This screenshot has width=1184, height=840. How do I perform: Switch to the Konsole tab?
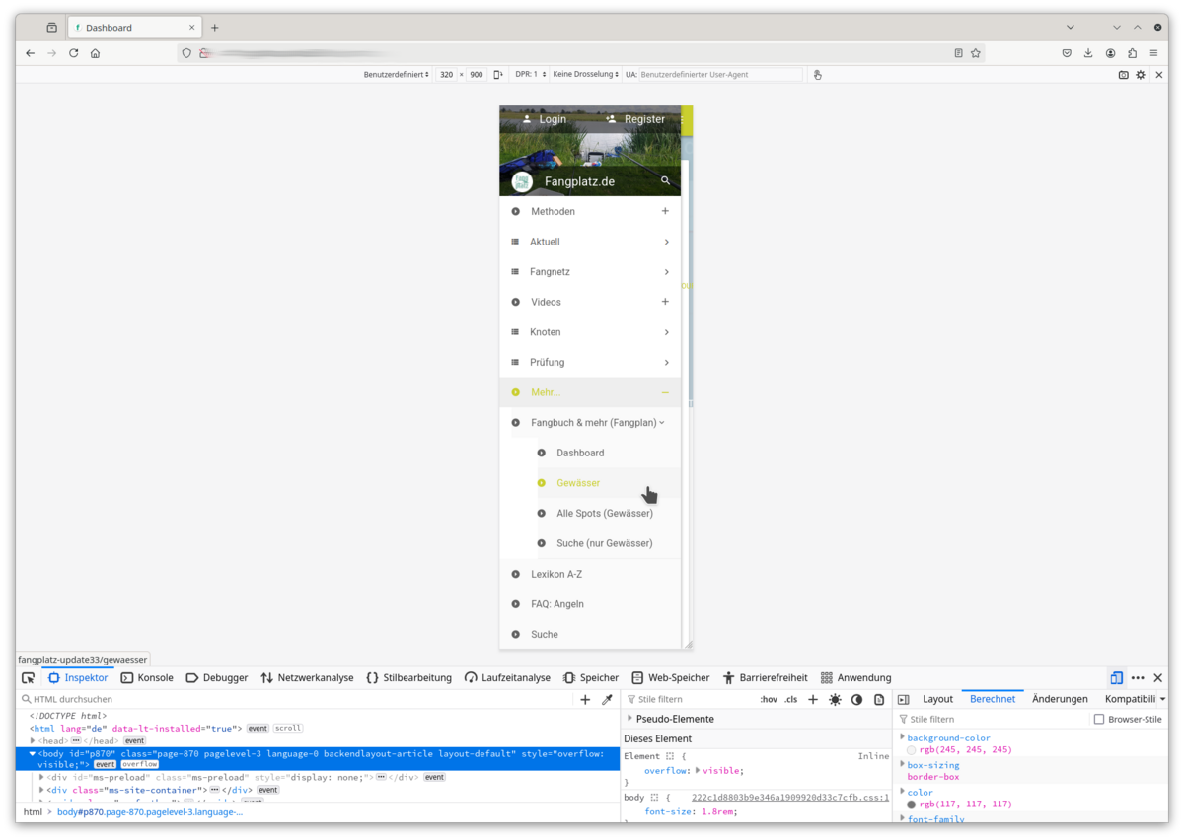tap(147, 678)
